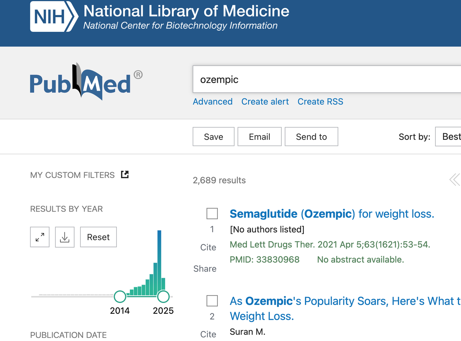
Task: Go to first page of results arrows
Action: 454,179
